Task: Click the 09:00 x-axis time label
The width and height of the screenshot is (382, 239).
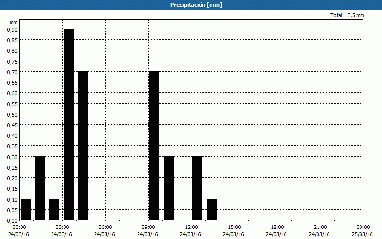Action: click(149, 228)
